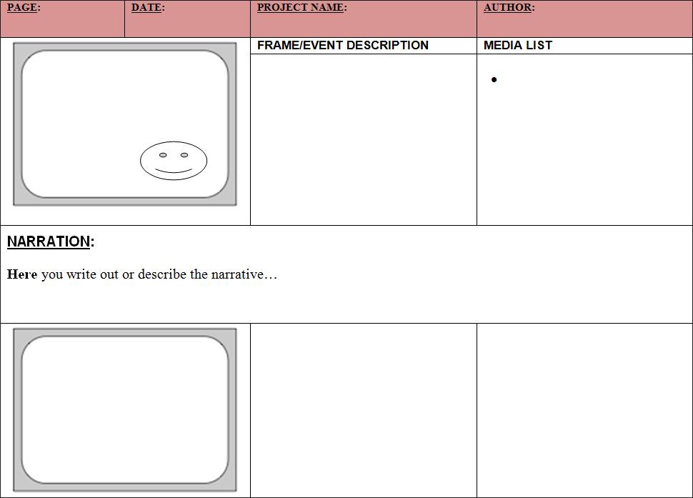Click the PROJECT NAME: header label
This screenshot has width=693, height=498.
302,8
